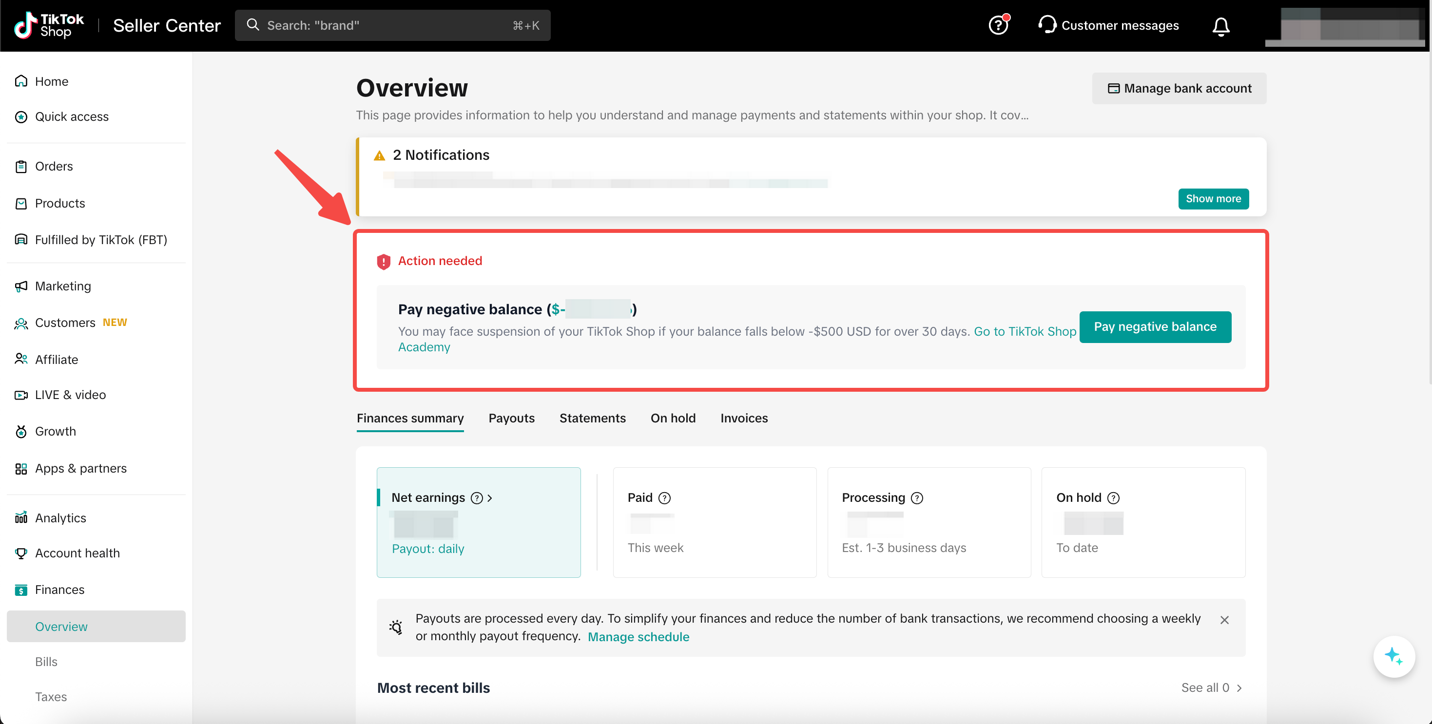The width and height of the screenshot is (1432, 724).
Task: Open the help question mark icon
Action: [998, 25]
